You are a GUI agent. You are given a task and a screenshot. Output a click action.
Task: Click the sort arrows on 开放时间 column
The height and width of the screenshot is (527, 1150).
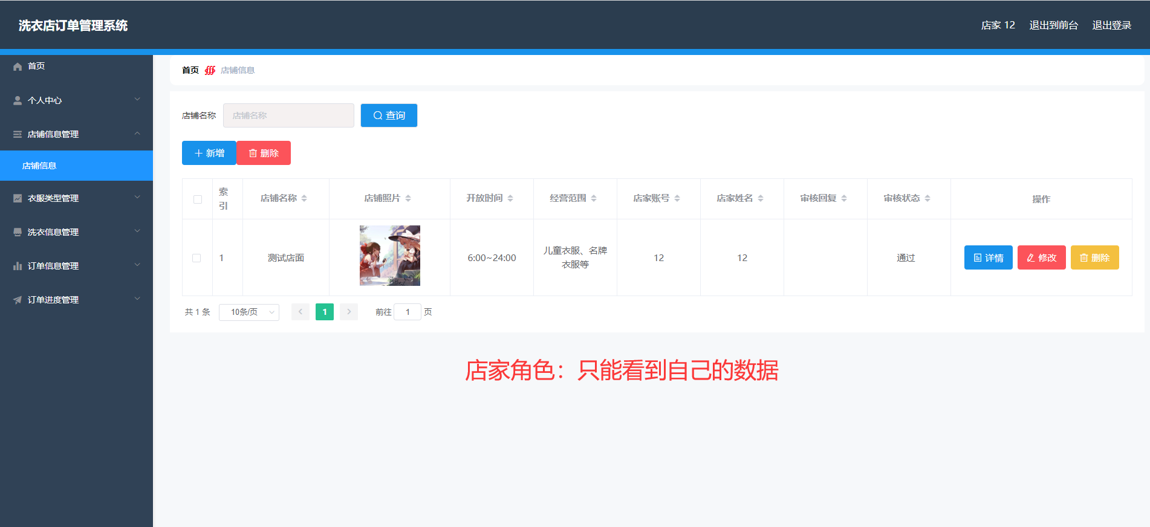click(x=510, y=198)
